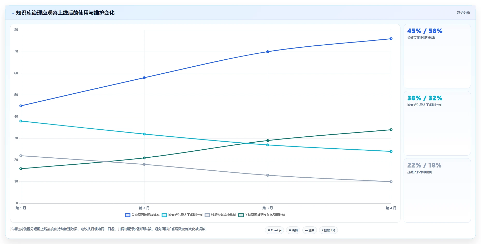The image size is (481, 244).
Task: Click the 50 y-axis tick label
Action: [16, 95]
